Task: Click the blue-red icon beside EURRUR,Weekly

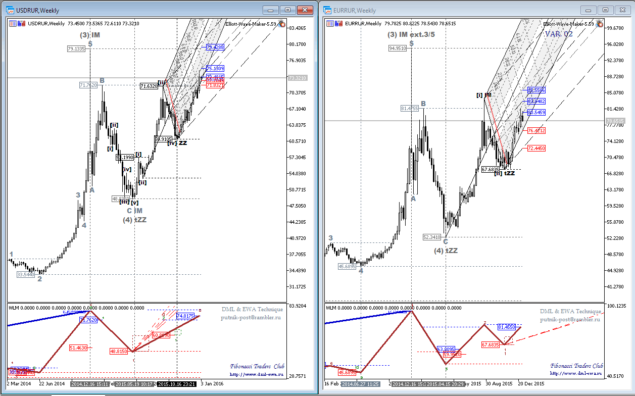Action: (x=339, y=23)
